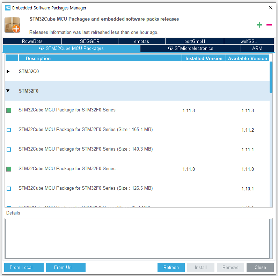This screenshot has width=278, height=276.
Task: Click the Installed Version column header
Action: coord(204,58)
